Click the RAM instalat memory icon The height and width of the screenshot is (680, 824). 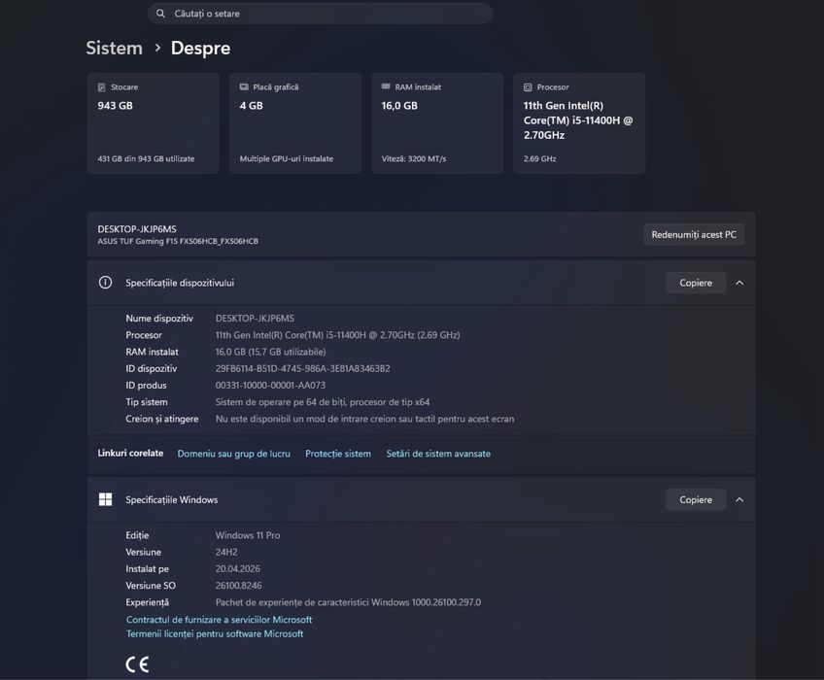click(386, 86)
